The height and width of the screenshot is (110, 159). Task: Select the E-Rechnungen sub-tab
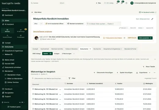pos(67,54)
